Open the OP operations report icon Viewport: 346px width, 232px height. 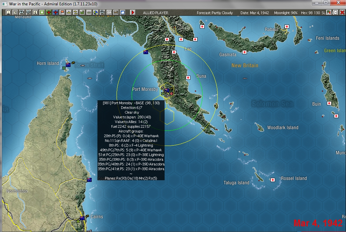(109, 12)
